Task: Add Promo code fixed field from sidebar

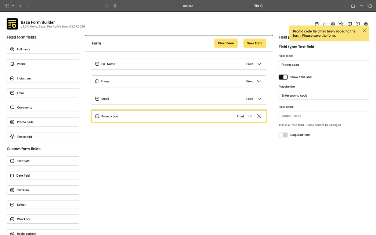Action: (43, 122)
